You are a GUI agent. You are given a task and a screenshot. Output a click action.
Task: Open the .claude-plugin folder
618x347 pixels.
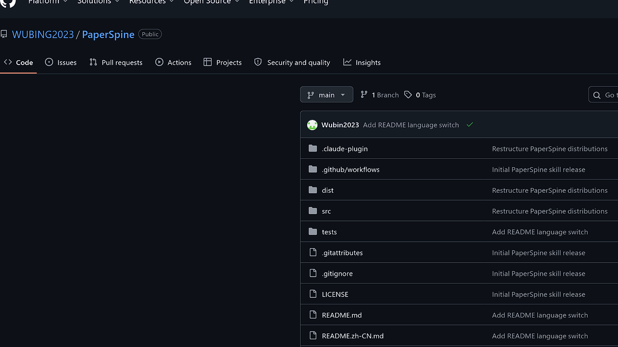[x=345, y=148]
